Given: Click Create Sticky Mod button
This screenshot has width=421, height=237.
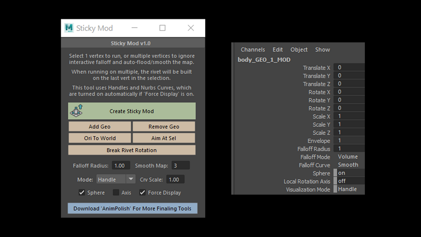Looking at the screenshot, I should pos(132,111).
